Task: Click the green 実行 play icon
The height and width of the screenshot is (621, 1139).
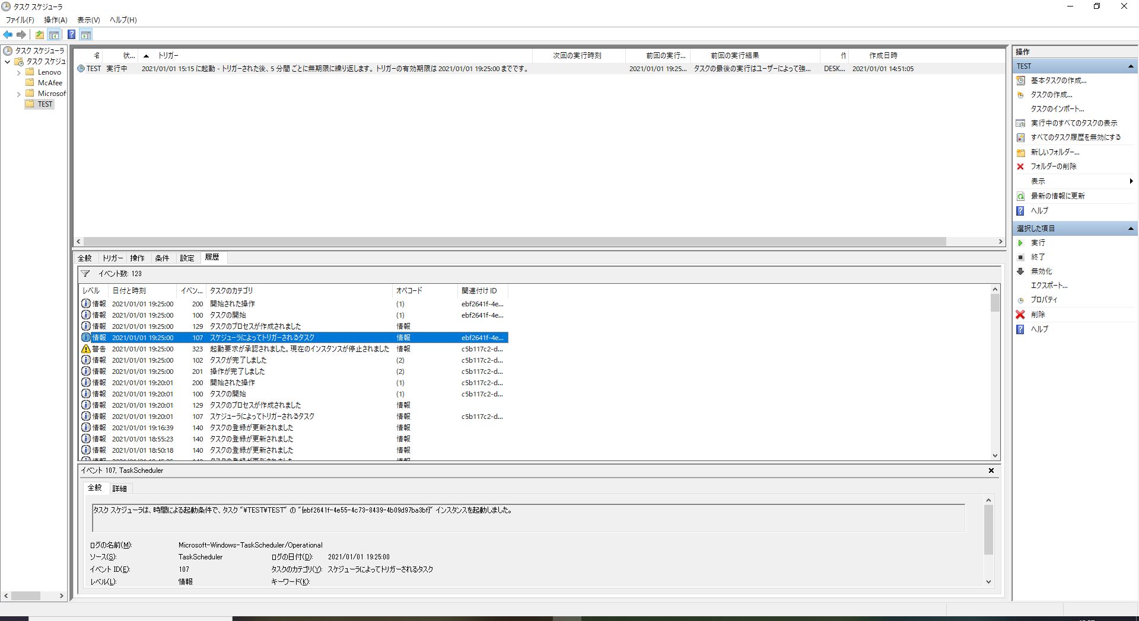Action: point(1020,243)
